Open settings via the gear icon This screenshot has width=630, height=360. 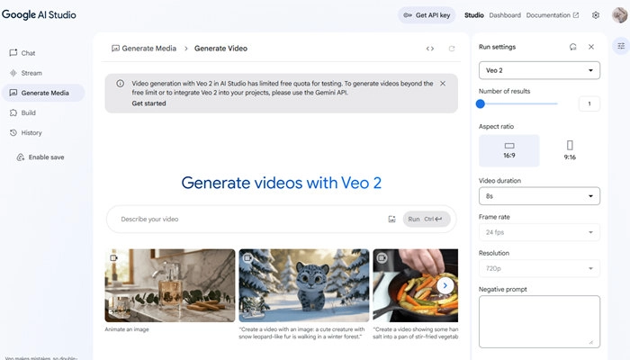point(596,15)
